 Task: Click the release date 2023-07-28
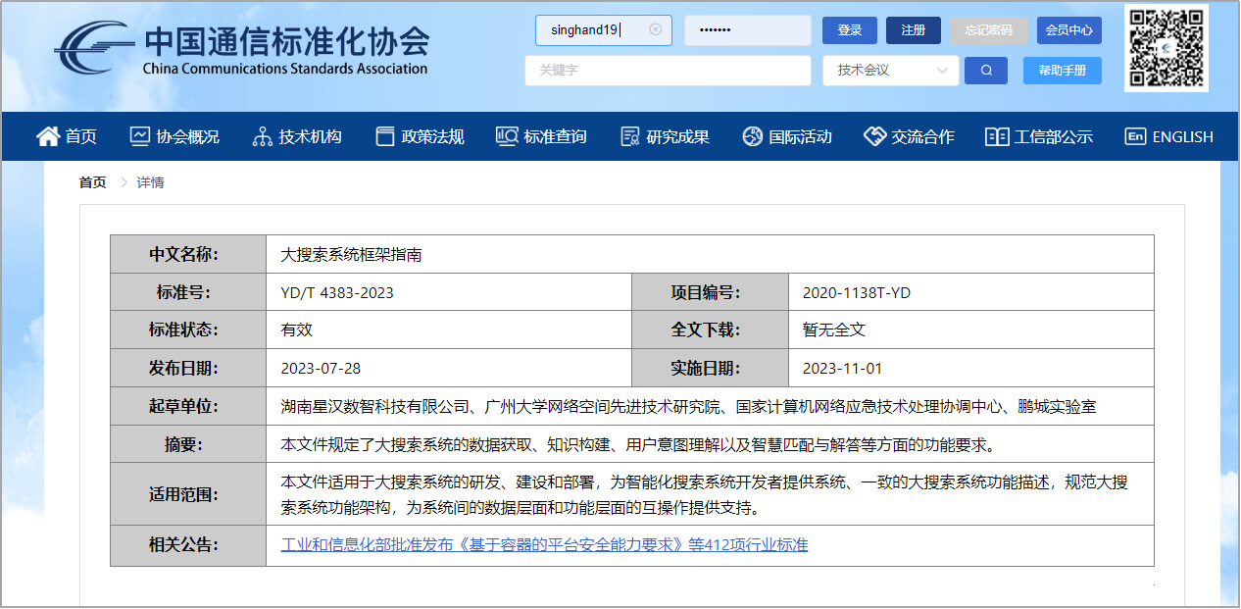coord(321,369)
